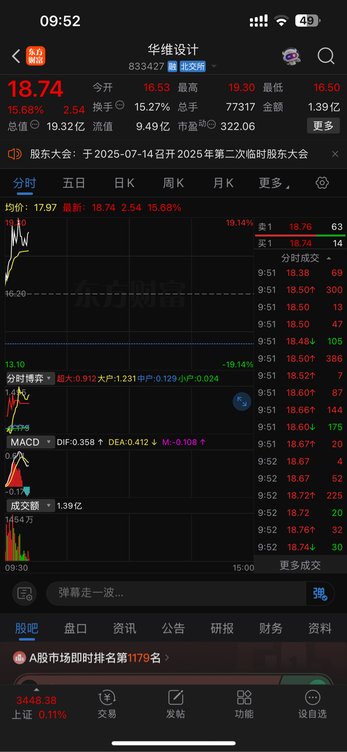Screen dimensions: 347x752
Task: Tap the intraday price chart area
Action: 129,294
